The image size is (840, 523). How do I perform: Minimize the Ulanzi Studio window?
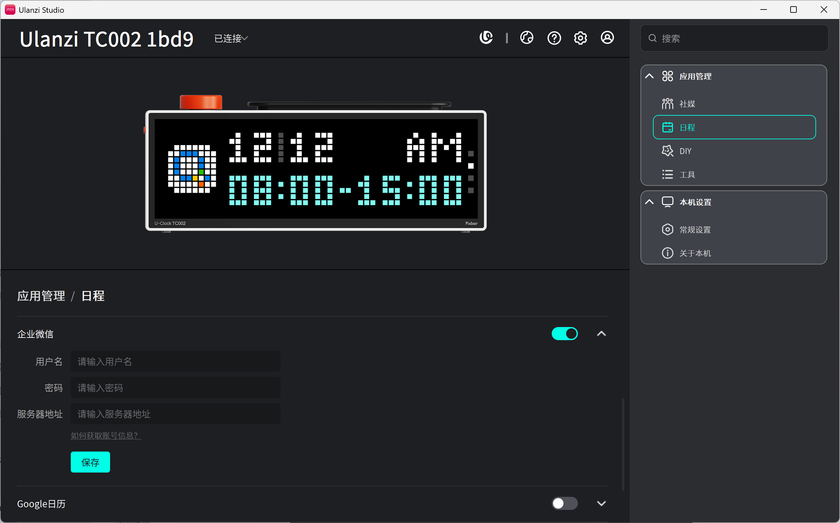point(764,10)
